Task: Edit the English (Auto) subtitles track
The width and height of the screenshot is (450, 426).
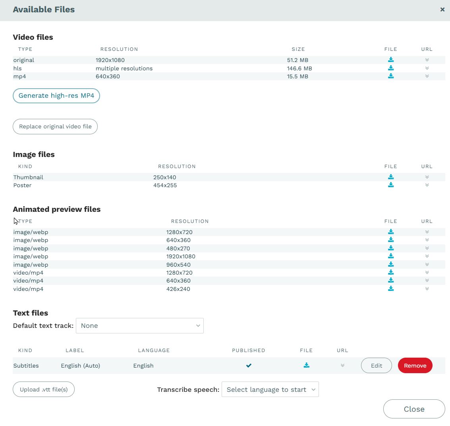Action: tap(376, 366)
